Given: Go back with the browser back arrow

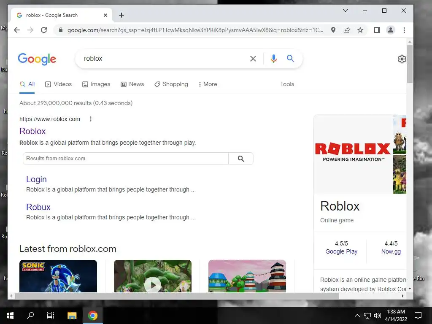Looking at the screenshot, I should [x=17, y=30].
